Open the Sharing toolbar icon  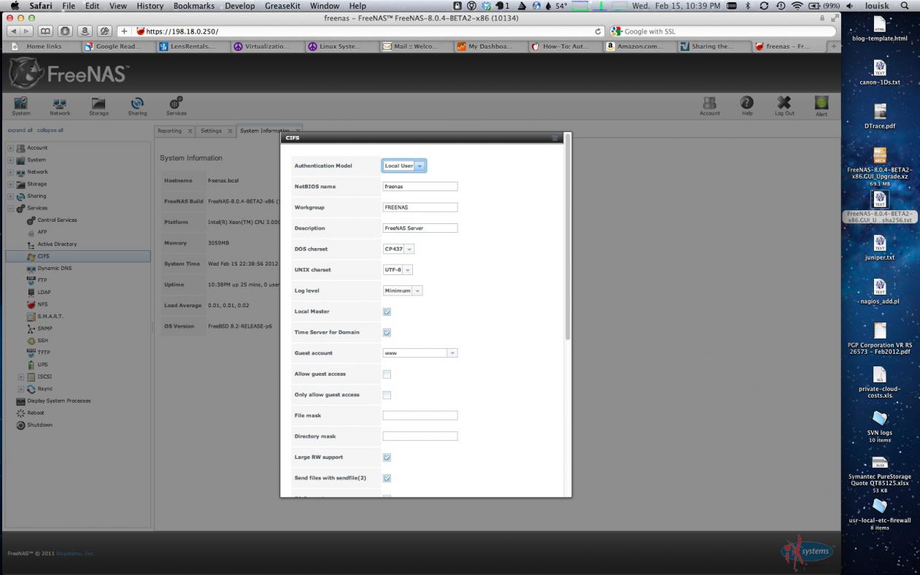(x=137, y=106)
